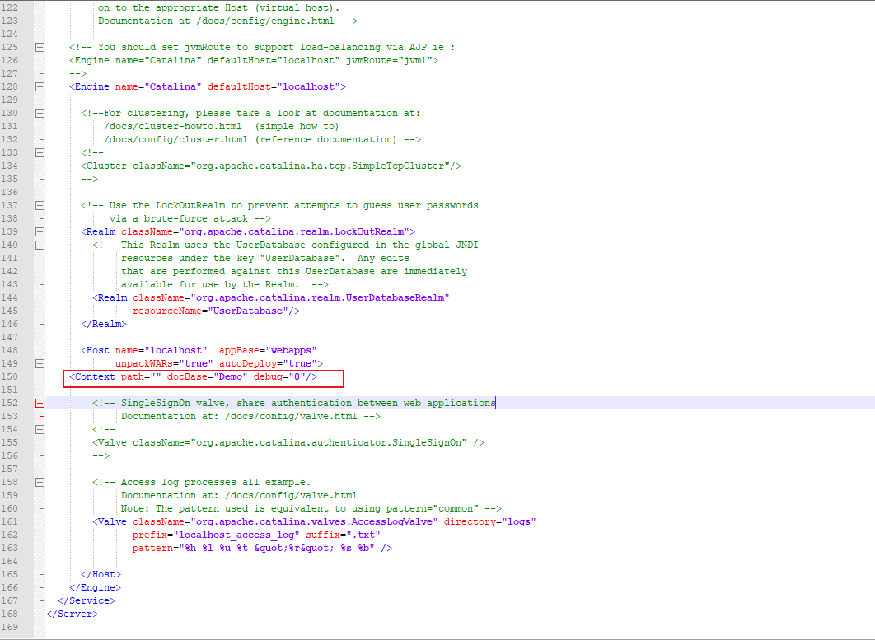Image resolution: width=875 pixels, height=640 pixels.
Task: Collapse the Engine Catalina element fold
Action: point(39,86)
